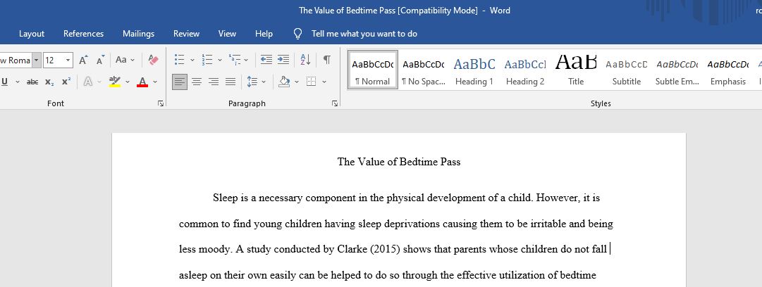The image size is (762, 287).
Task: Apply the Subtle Emphasis style
Action: pyautogui.click(x=677, y=70)
